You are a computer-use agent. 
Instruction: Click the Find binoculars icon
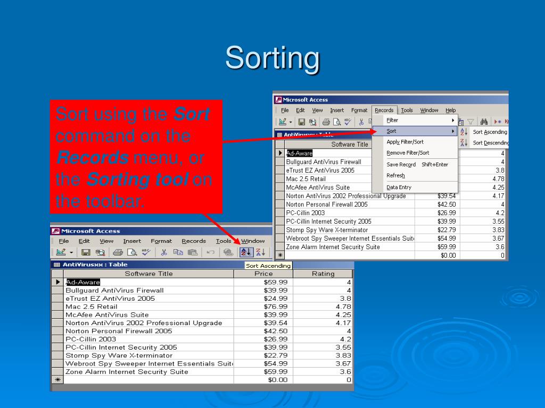[484, 122]
